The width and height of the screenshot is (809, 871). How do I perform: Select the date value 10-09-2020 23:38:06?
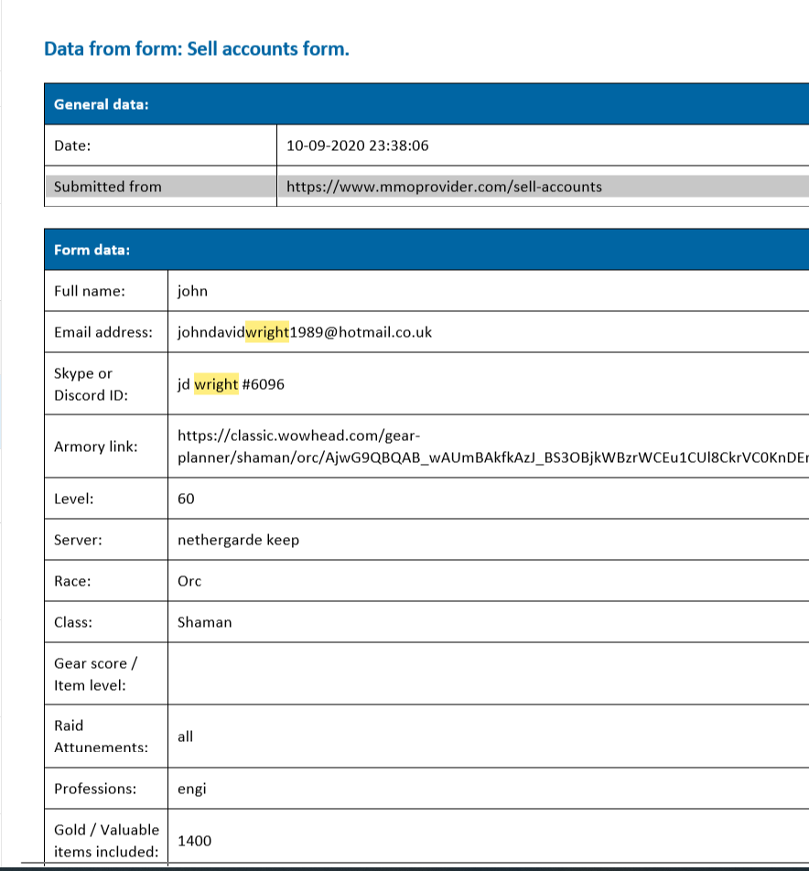click(357, 145)
